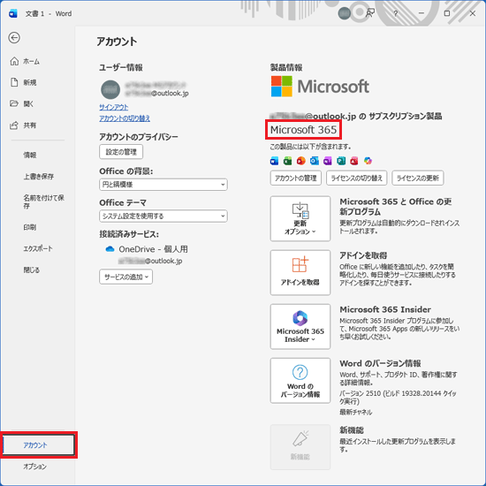
Task: Select アカウント in the sidebar
Action: (39, 445)
